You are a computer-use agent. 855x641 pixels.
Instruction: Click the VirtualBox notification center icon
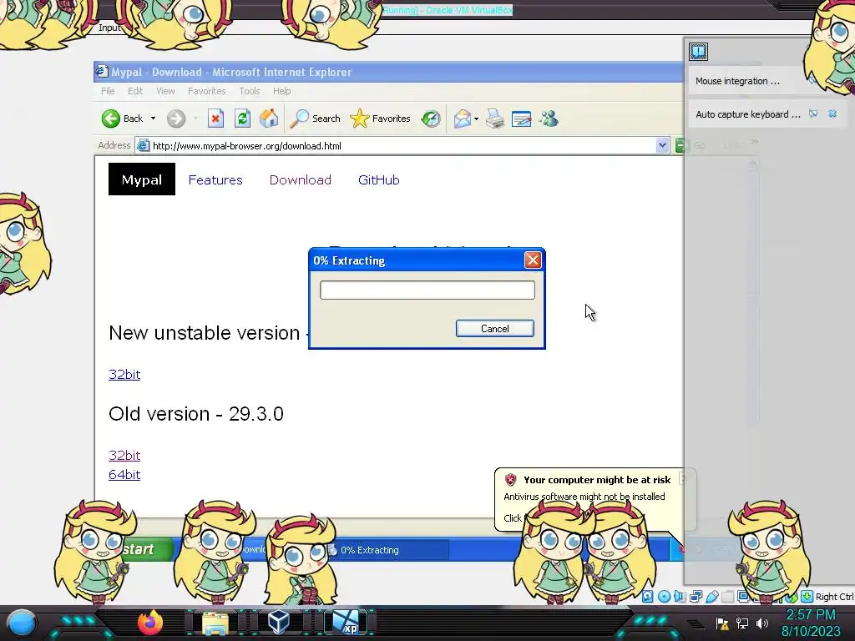pyautogui.click(x=699, y=52)
